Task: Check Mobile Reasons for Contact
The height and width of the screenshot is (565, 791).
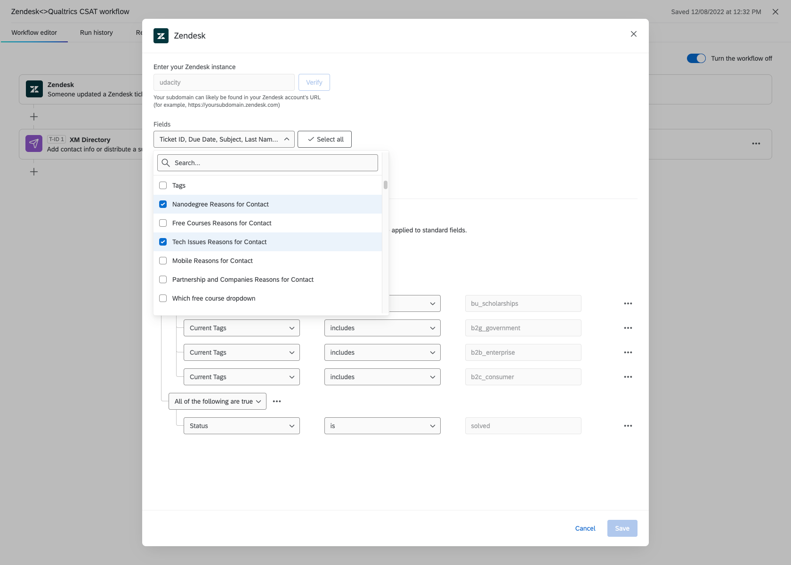Action: [163, 261]
